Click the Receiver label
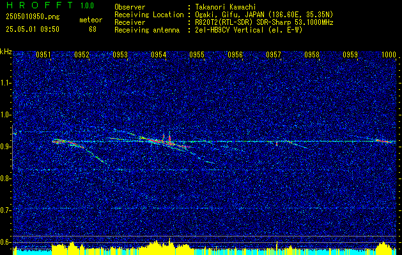 point(130,22)
